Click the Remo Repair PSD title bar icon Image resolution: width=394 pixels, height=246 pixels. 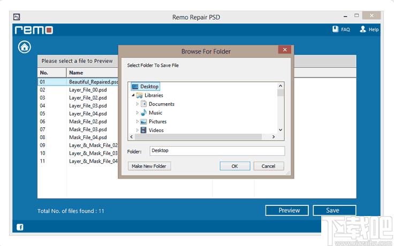click(x=17, y=17)
